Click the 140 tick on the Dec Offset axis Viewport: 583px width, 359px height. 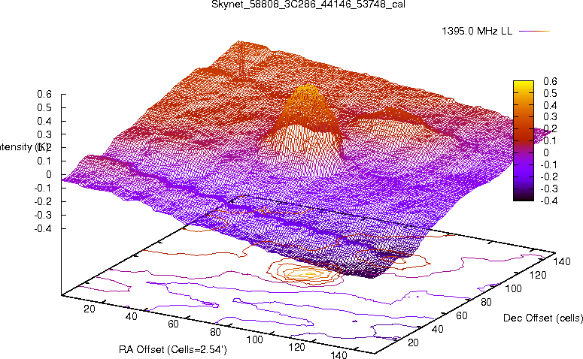561,261
